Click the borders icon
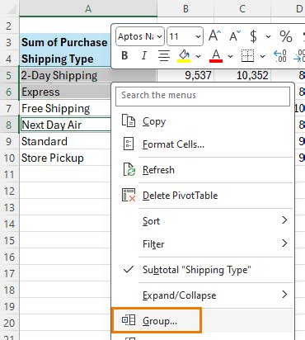 pyautogui.click(x=247, y=56)
